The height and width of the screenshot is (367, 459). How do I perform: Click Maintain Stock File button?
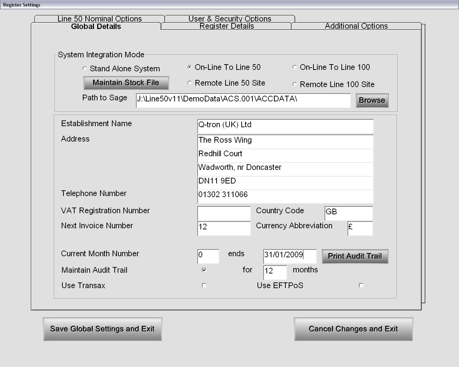pos(126,83)
